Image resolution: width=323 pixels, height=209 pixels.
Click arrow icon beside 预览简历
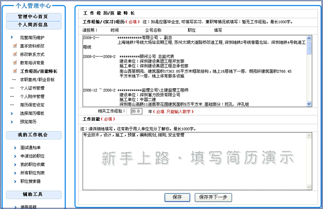pos(12,122)
